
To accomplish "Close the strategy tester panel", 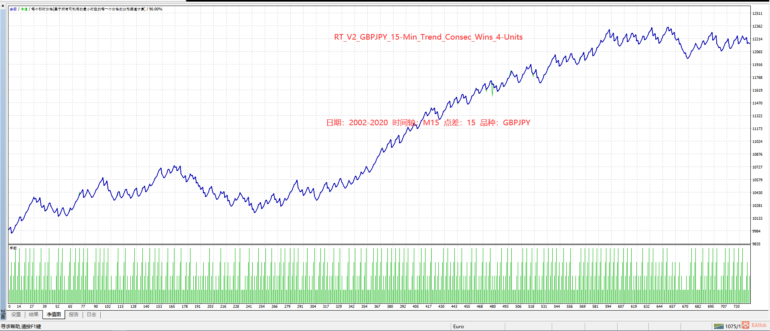I will pos(3,6).
